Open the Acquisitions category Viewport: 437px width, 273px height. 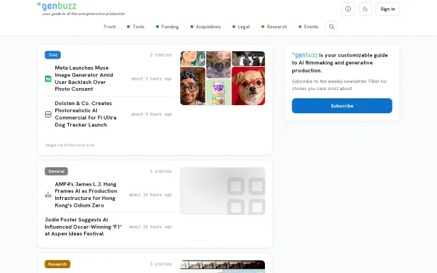206,27
